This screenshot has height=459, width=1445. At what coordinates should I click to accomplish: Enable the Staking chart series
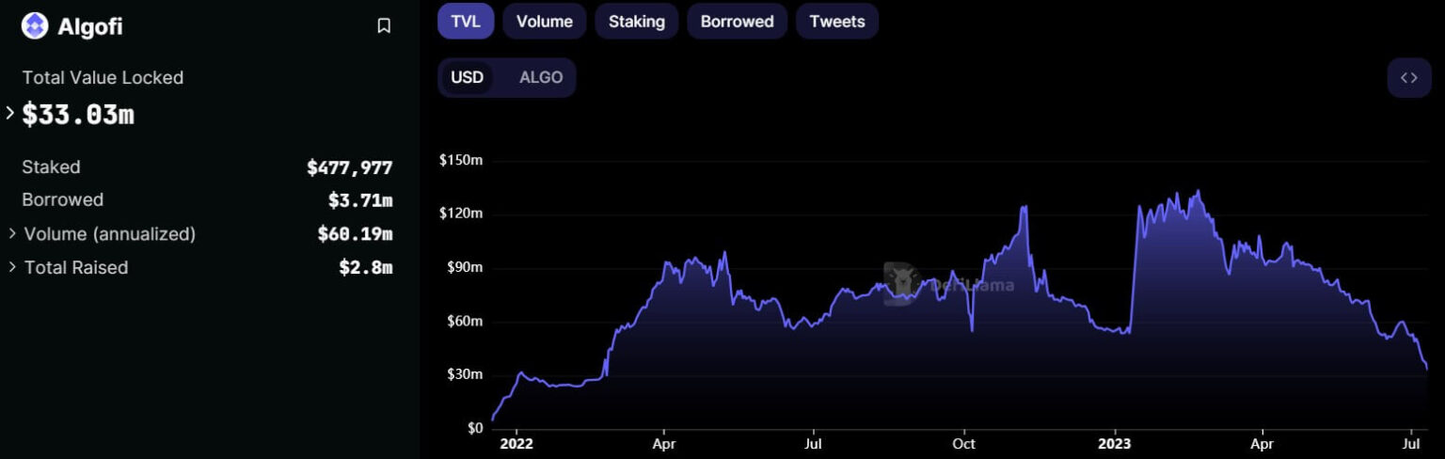coord(636,22)
